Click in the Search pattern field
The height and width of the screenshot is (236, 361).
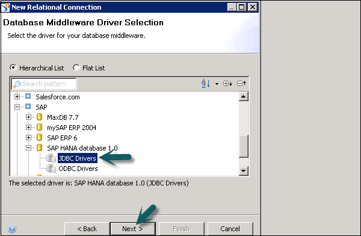point(44,84)
